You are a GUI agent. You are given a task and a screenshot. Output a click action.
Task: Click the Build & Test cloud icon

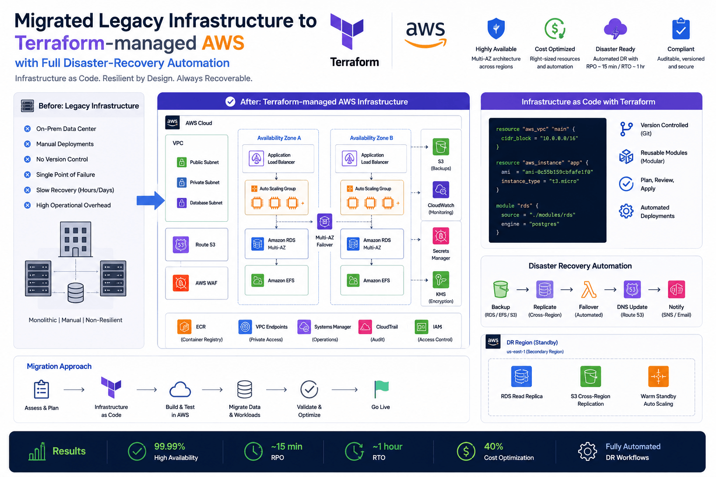180,389
